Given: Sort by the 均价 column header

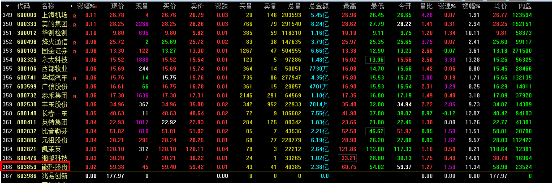Looking at the screenshot, I should click(x=500, y=6).
